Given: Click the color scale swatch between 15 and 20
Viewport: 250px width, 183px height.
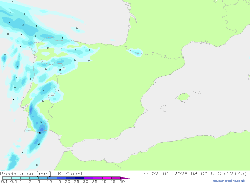Looking at the screenshot, I should 61,178.
